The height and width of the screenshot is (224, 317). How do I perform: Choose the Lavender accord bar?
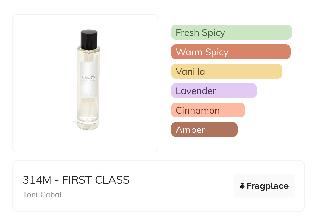(x=214, y=91)
